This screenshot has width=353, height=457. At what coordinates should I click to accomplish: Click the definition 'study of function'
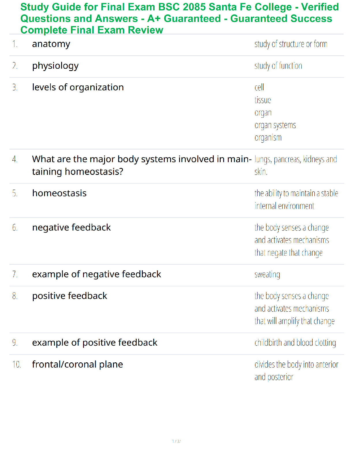tap(278, 66)
